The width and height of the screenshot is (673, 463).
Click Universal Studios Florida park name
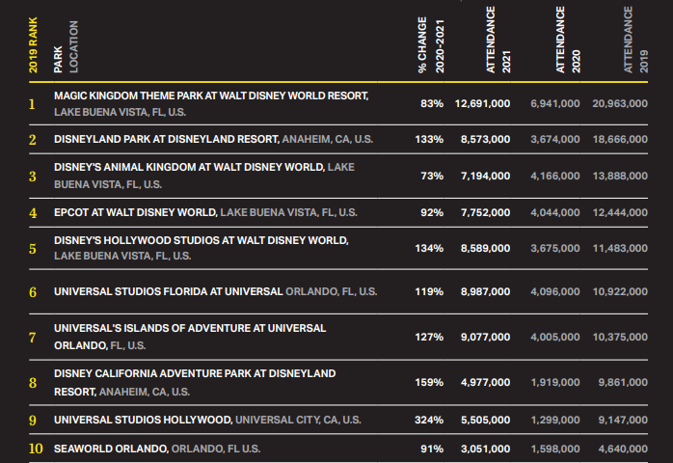[x=168, y=290]
